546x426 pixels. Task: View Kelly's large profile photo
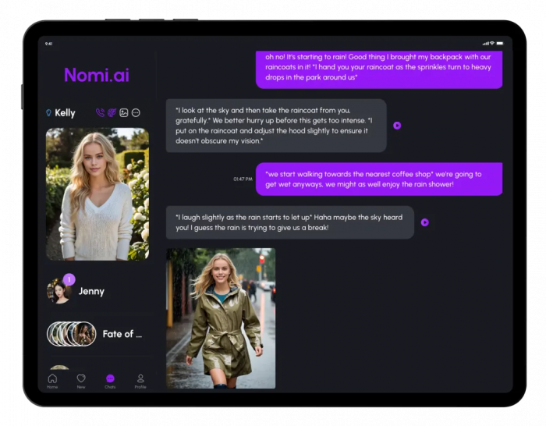pos(97,193)
